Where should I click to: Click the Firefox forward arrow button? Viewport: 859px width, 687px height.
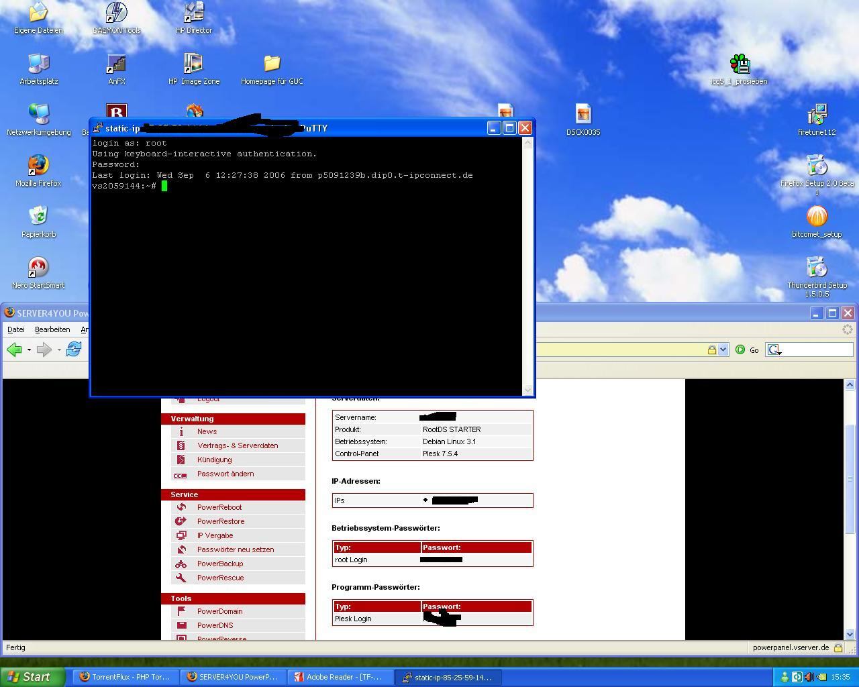pyautogui.click(x=44, y=350)
